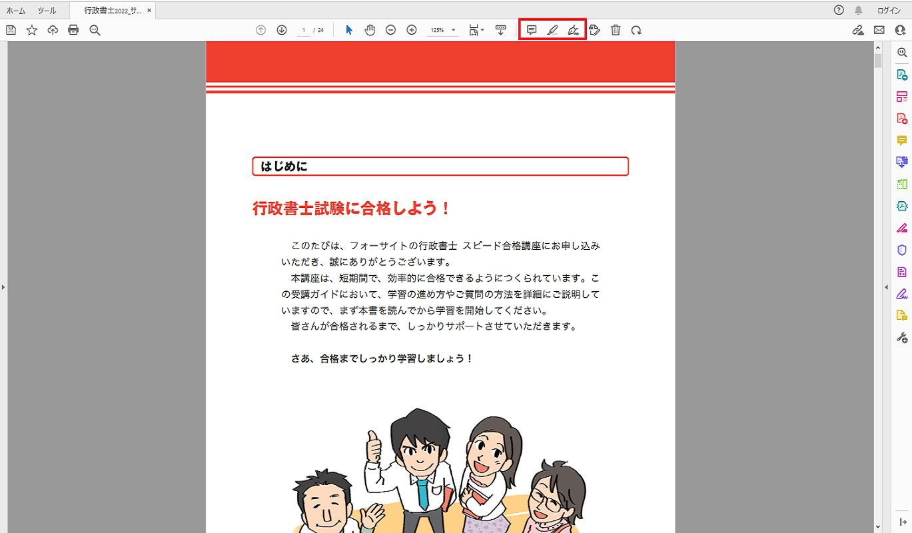Viewport: 912px width, 533px height.
Task: Click the current page number field
Action: pyautogui.click(x=303, y=30)
